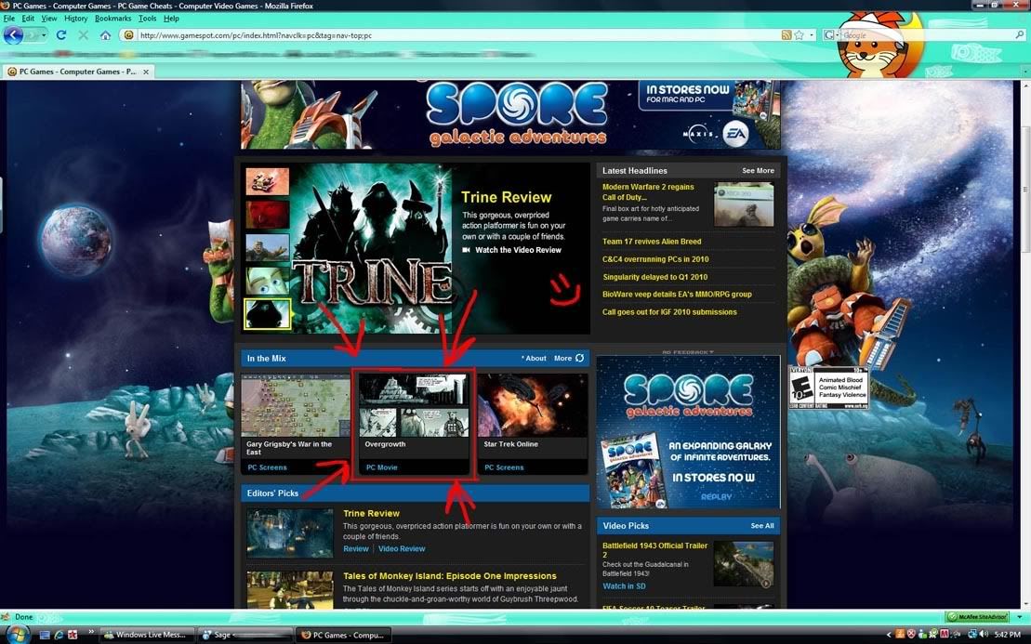Open C&C4 overrunning PCs in 2010
The image size is (1031, 644).
tap(655, 259)
